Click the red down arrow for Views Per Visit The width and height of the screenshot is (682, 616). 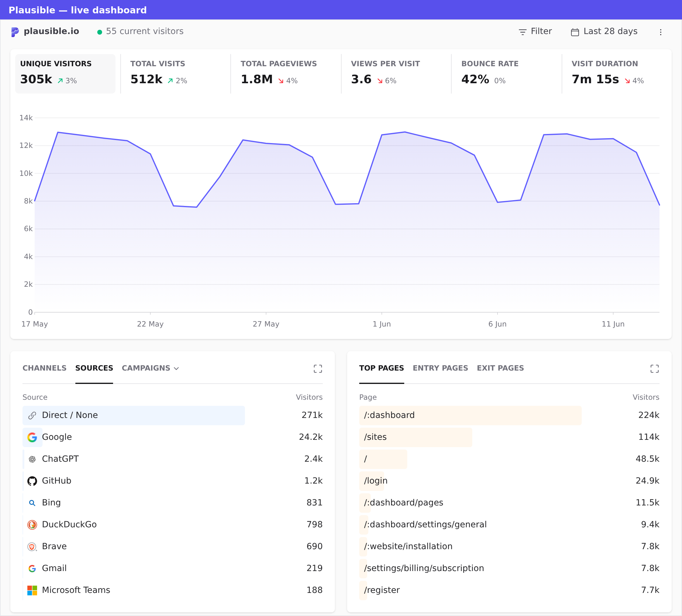click(380, 81)
